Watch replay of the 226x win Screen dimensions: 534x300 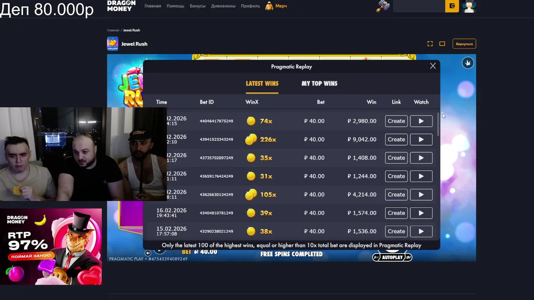pos(421,139)
